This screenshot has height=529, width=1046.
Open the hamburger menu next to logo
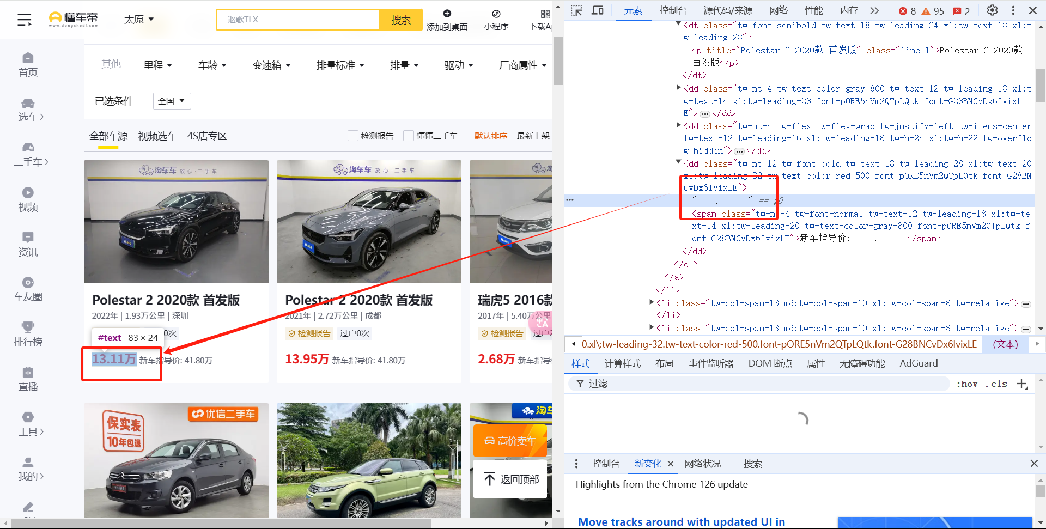24,20
